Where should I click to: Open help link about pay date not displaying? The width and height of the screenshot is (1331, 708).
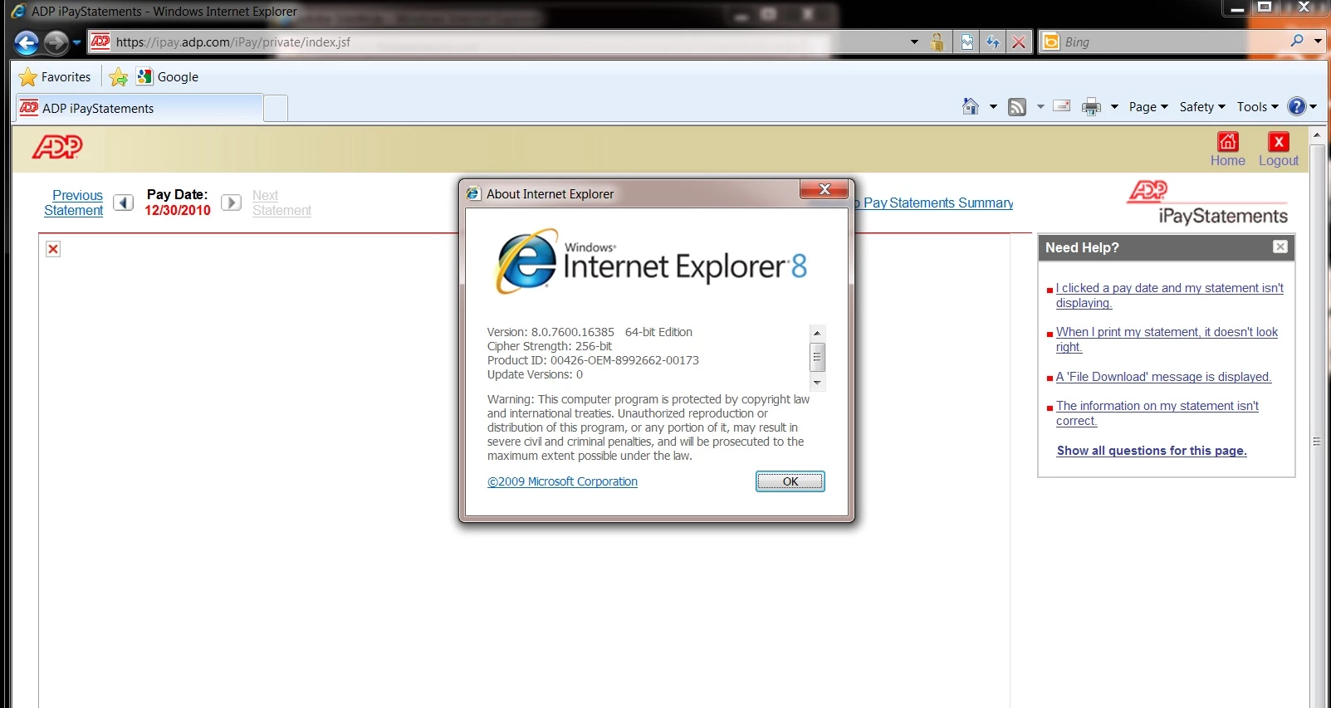[1169, 295]
